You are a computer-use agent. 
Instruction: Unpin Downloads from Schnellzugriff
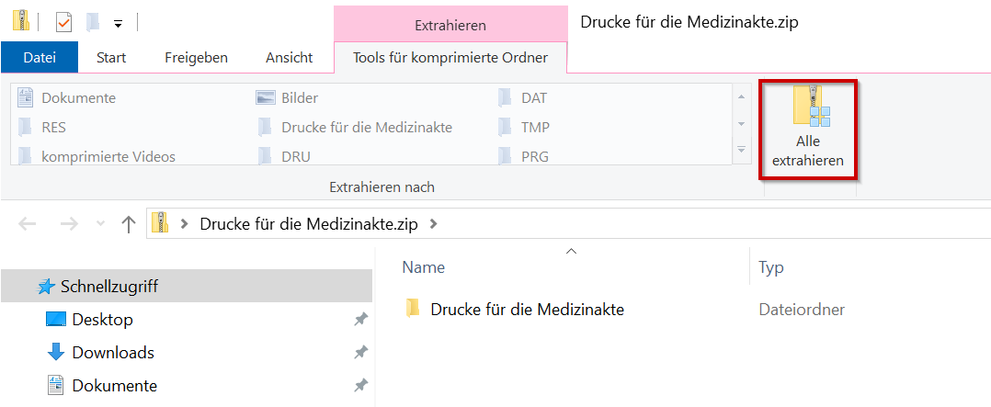pyautogui.click(x=360, y=353)
